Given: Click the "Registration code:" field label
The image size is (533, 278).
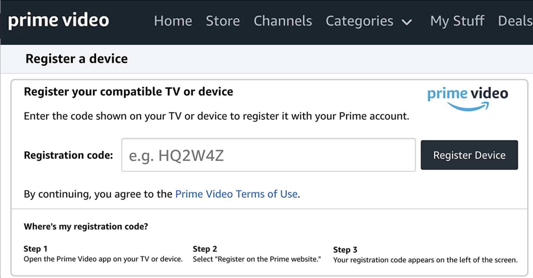Looking at the screenshot, I should point(68,155).
